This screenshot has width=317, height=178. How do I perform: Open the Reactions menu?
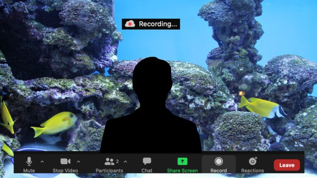252,164
